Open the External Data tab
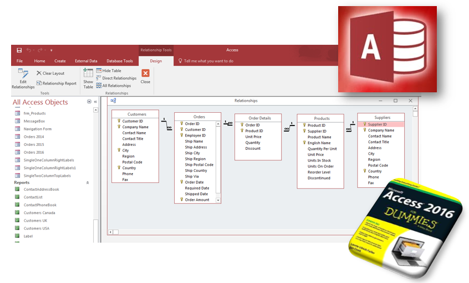This screenshot has width=469, height=283. (86, 61)
